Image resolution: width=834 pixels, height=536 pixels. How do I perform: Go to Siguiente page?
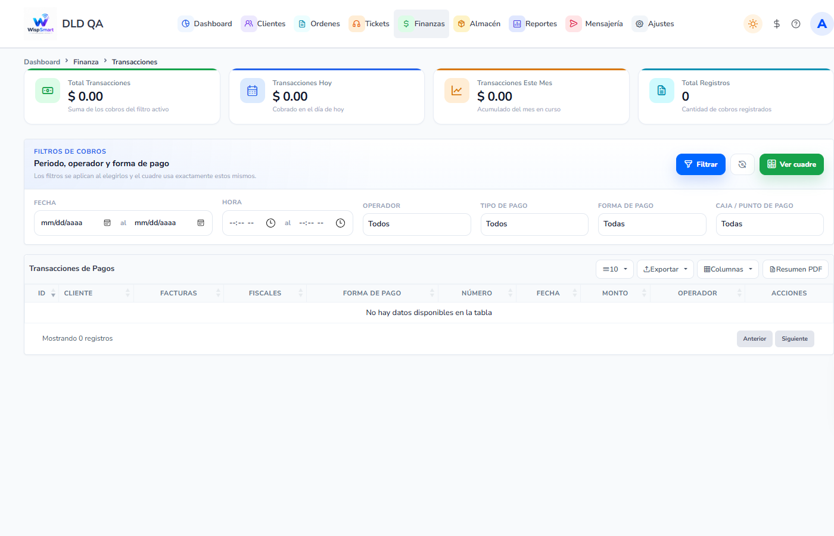[795, 339]
